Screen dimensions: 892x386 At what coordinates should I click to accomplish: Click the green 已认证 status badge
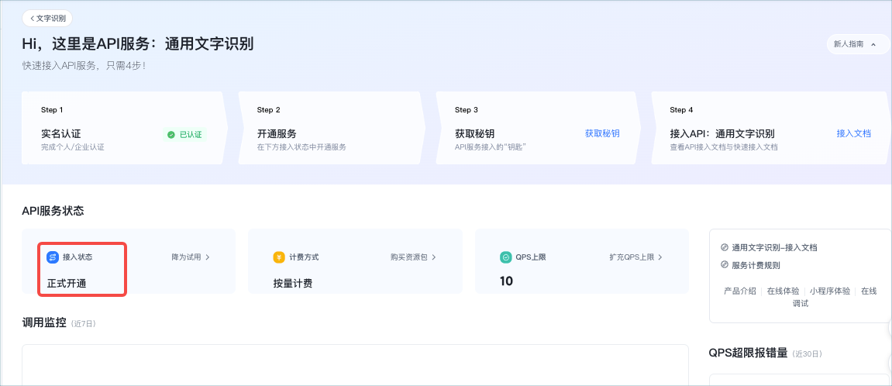[184, 135]
